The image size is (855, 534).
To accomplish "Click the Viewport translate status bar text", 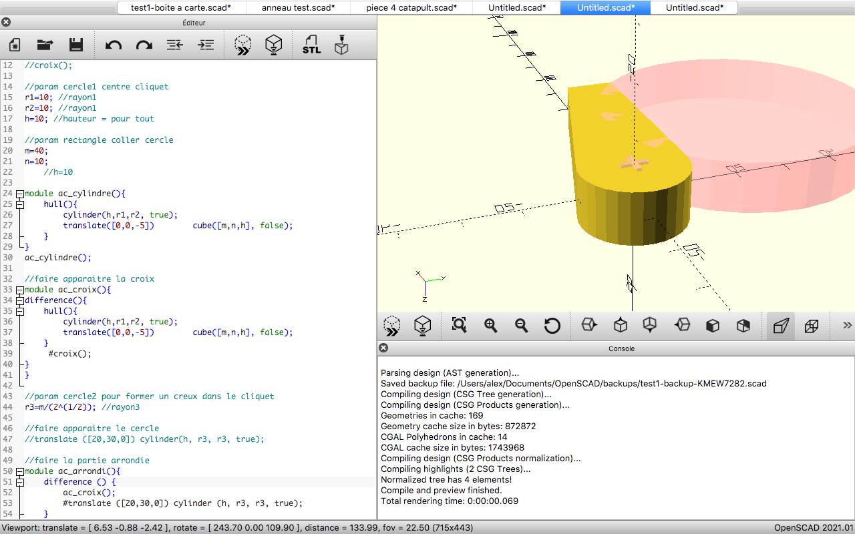I will point(237,527).
